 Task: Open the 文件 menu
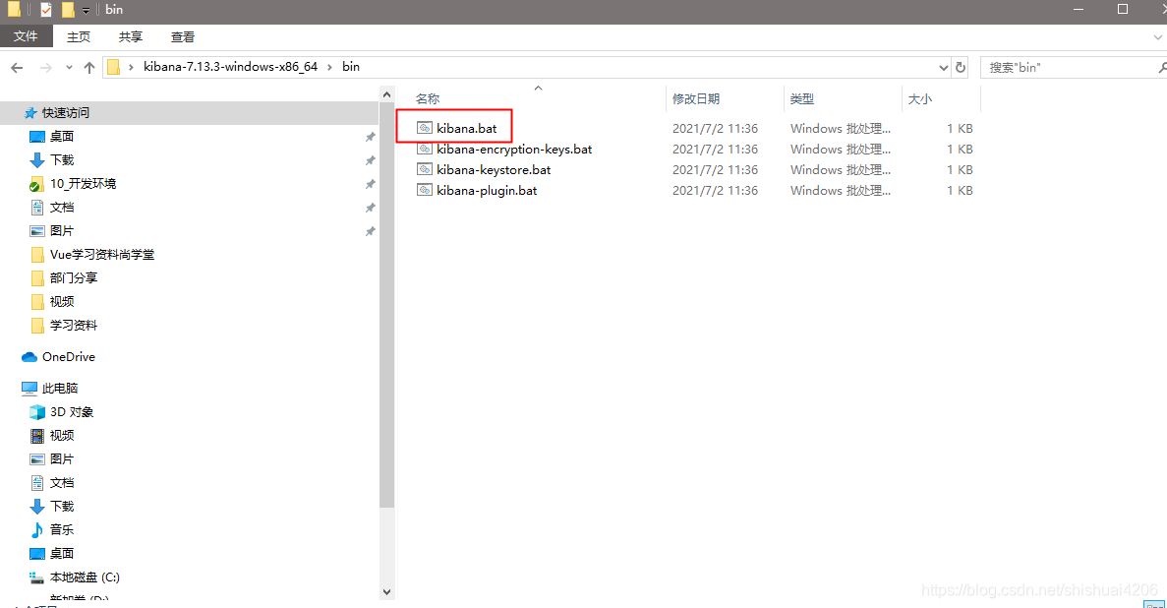coord(26,36)
